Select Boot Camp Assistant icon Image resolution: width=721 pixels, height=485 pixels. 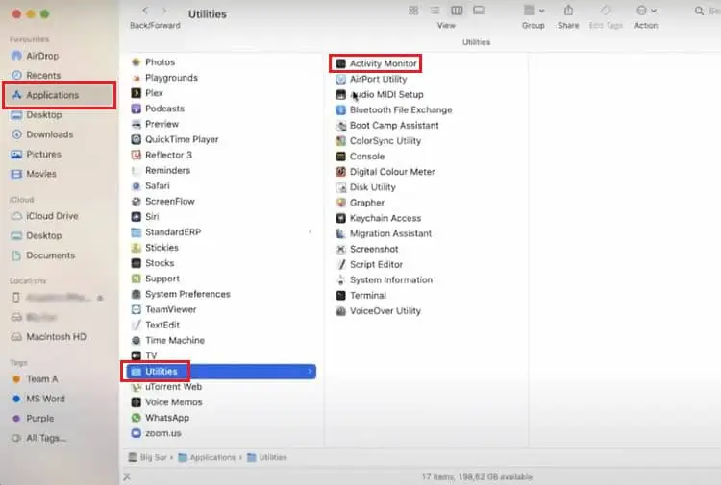(340, 126)
